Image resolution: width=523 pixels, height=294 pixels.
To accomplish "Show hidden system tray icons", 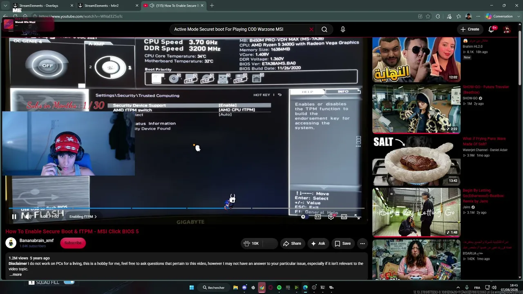I will (458, 287).
